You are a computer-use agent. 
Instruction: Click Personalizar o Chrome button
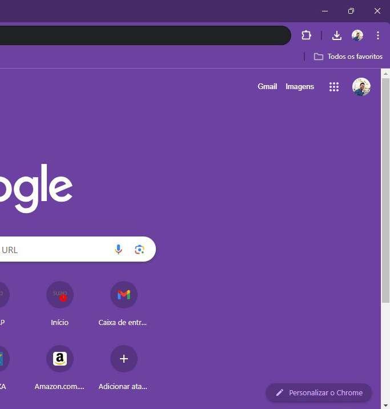click(x=319, y=392)
